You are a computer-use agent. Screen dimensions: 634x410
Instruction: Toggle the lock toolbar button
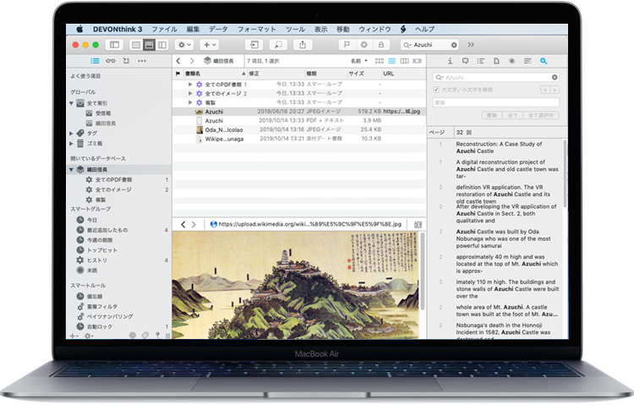tap(381, 45)
